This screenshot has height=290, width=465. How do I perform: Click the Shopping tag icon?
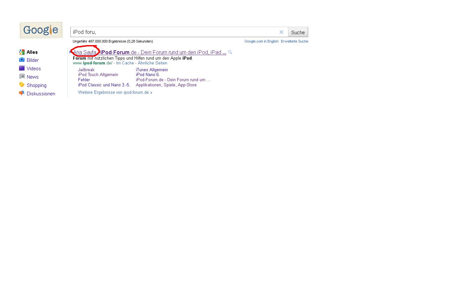point(22,85)
